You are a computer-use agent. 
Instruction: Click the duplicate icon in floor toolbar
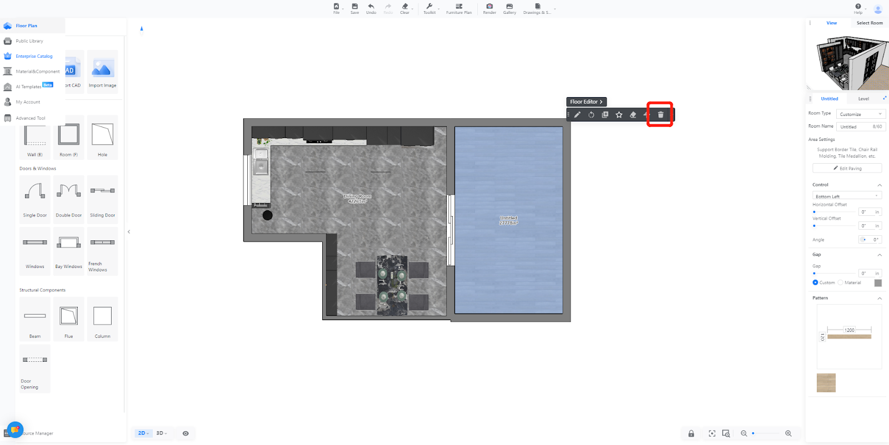click(x=605, y=115)
